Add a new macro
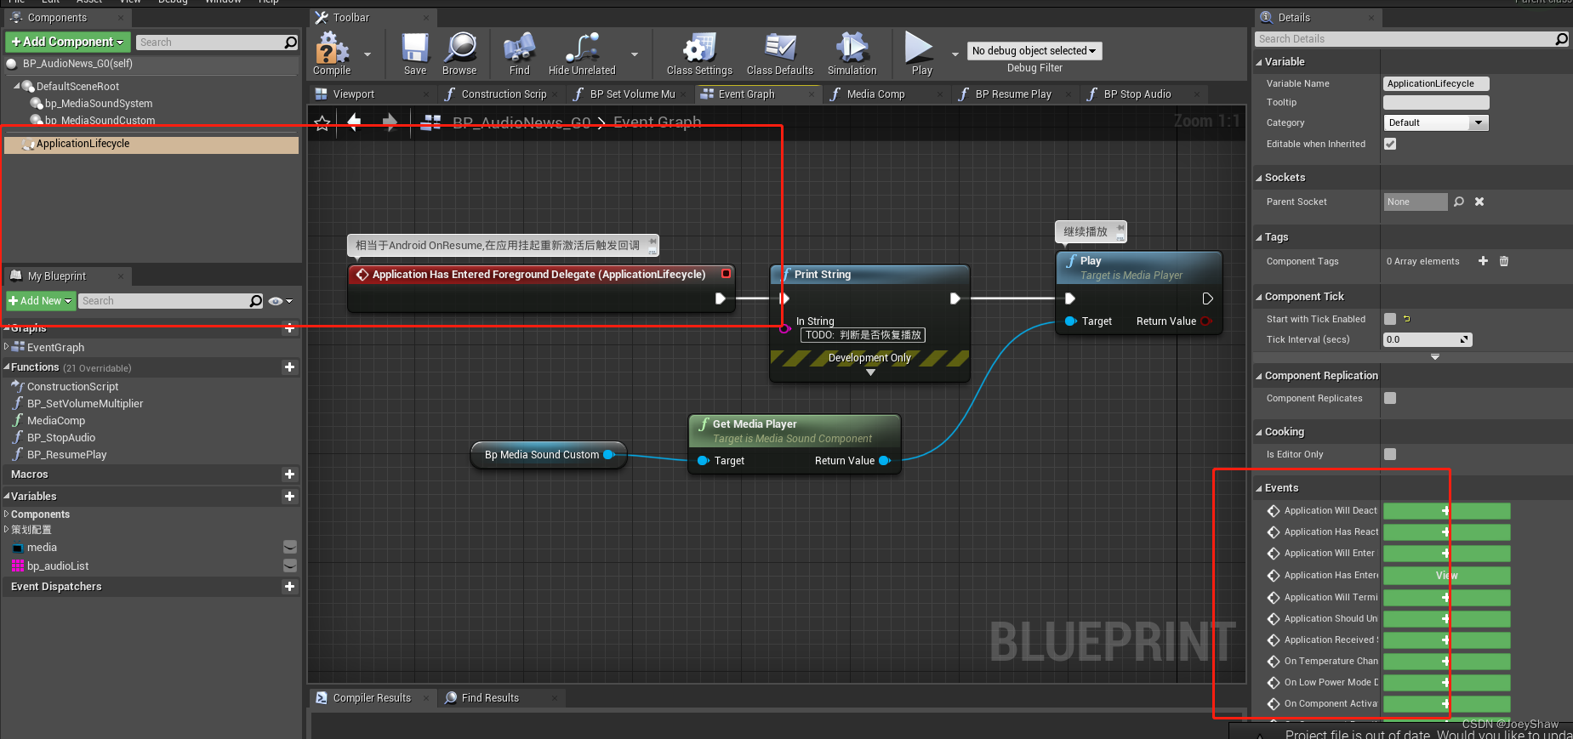 click(289, 475)
